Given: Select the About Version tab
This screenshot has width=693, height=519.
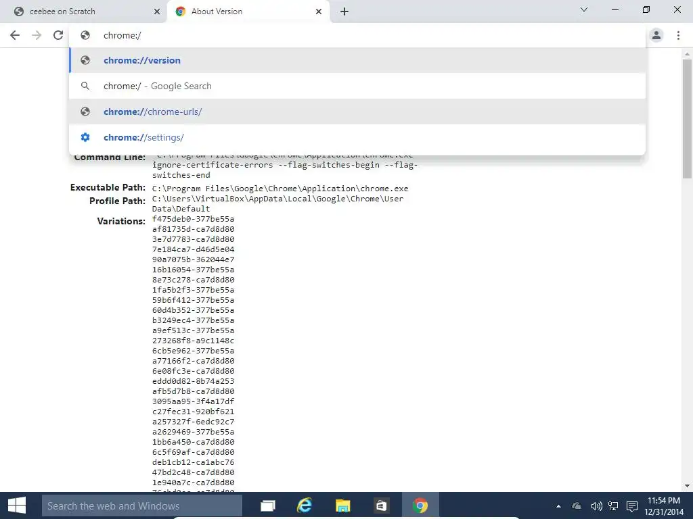Looking at the screenshot, I should coord(248,11).
